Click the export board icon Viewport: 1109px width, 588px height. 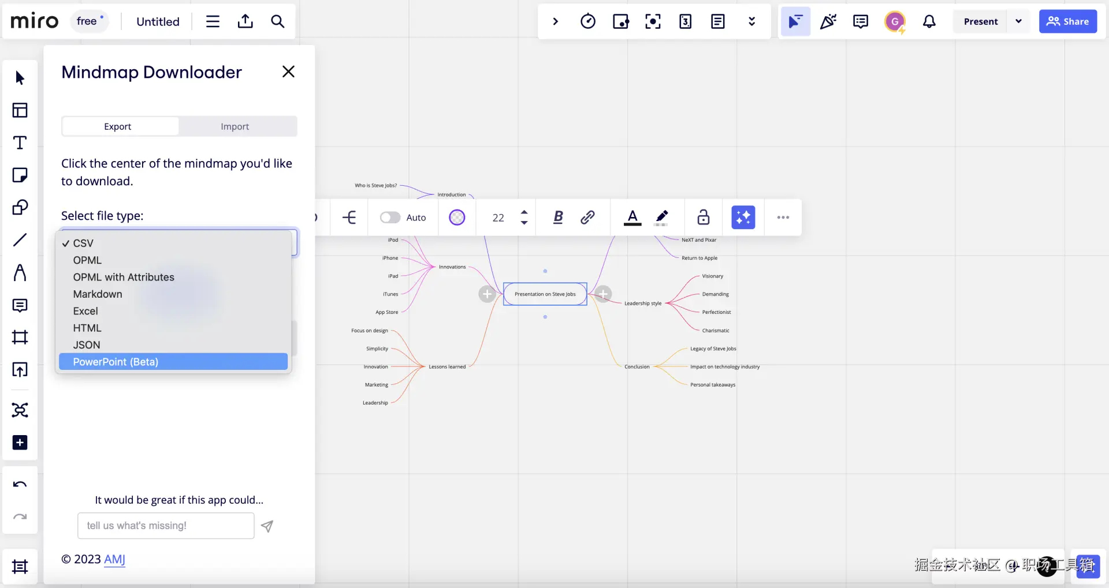click(245, 21)
